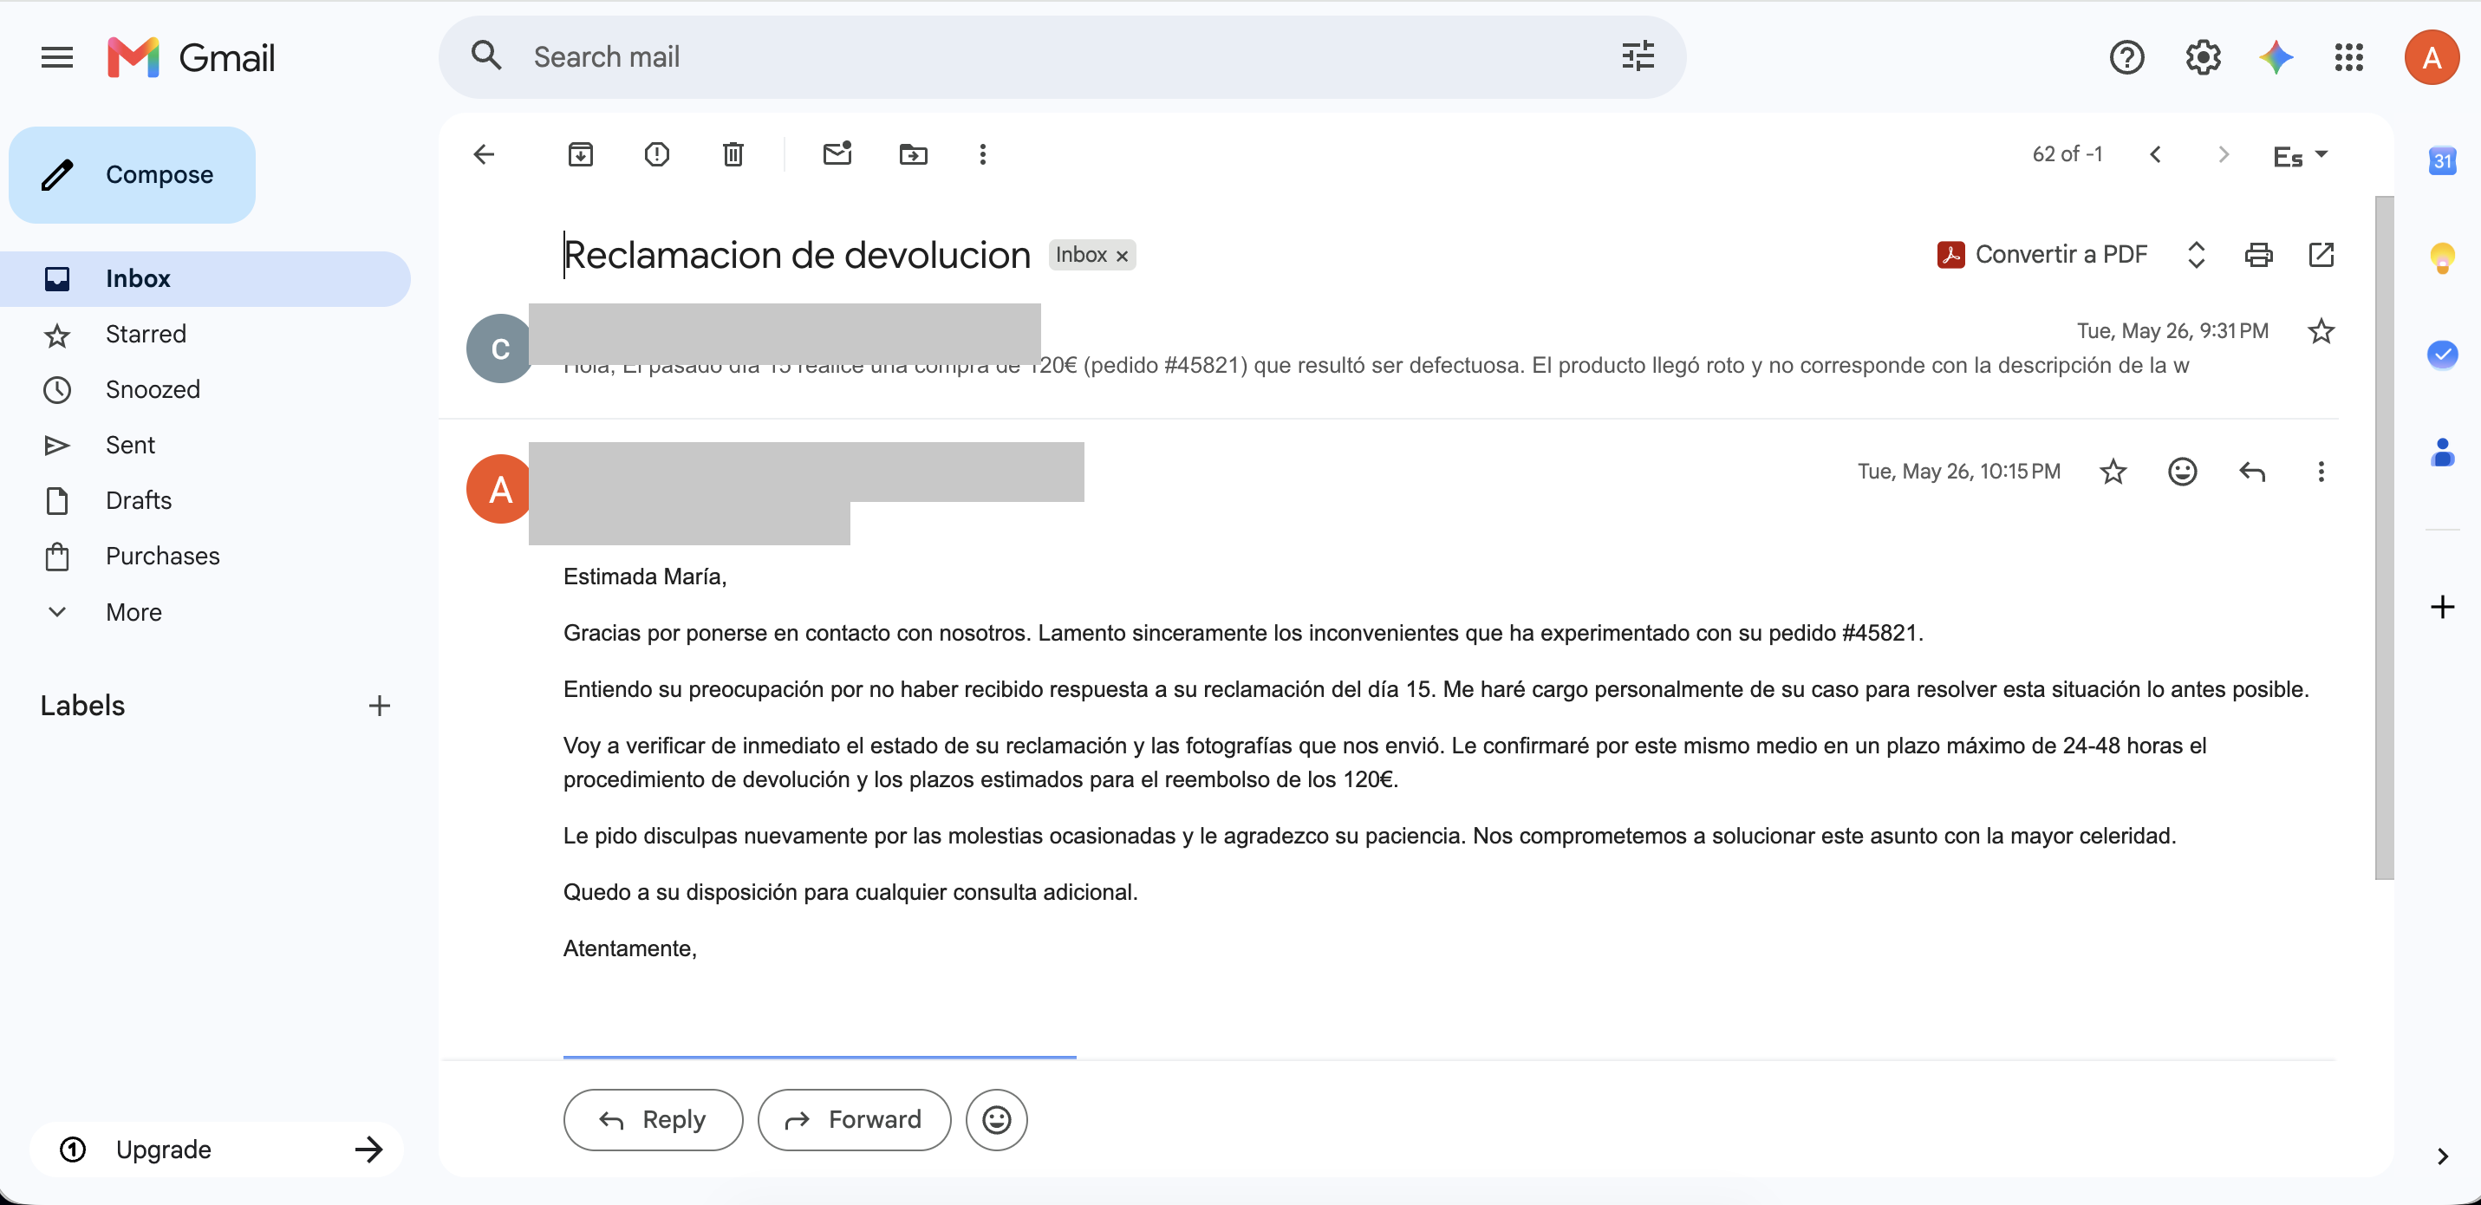
Task: Open the Google Keep side panel
Action: pyautogui.click(x=2443, y=258)
